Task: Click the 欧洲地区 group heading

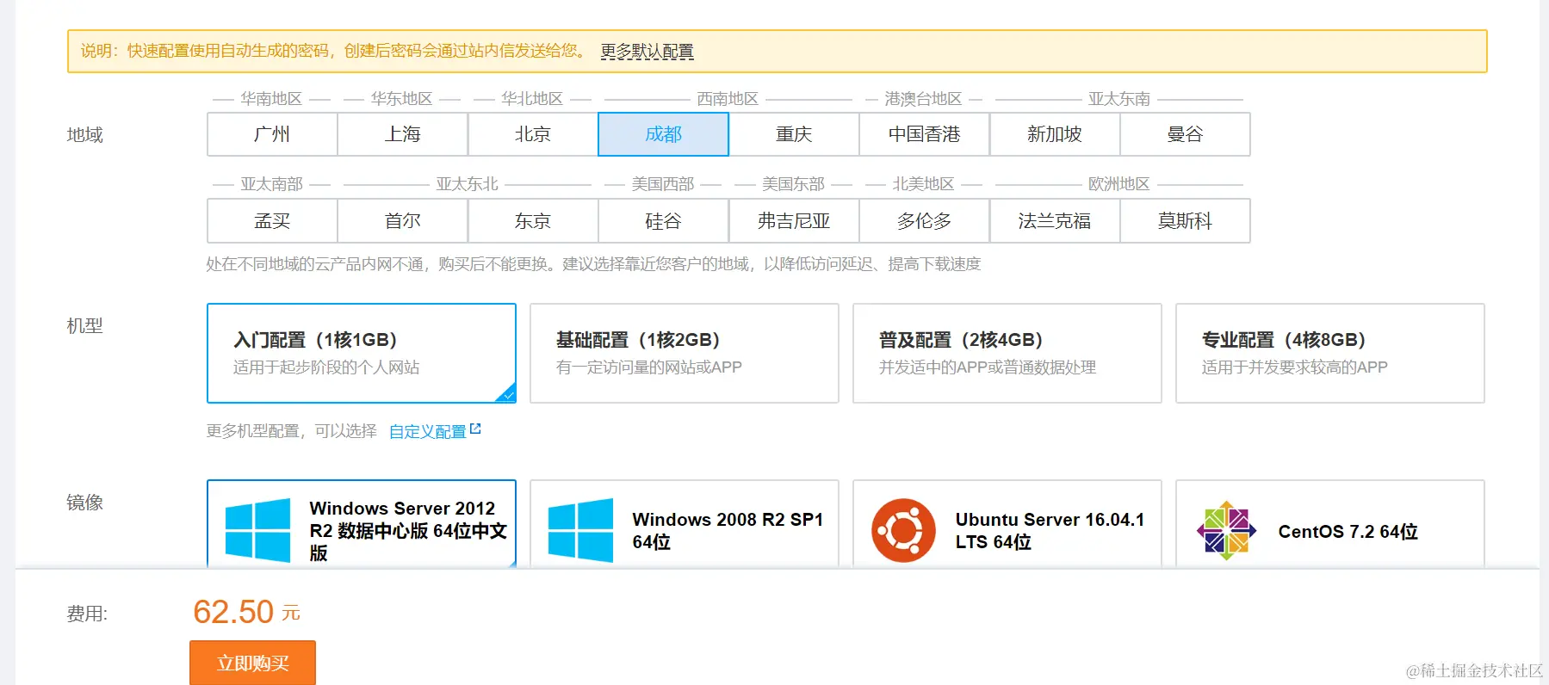Action: coord(1119,184)
